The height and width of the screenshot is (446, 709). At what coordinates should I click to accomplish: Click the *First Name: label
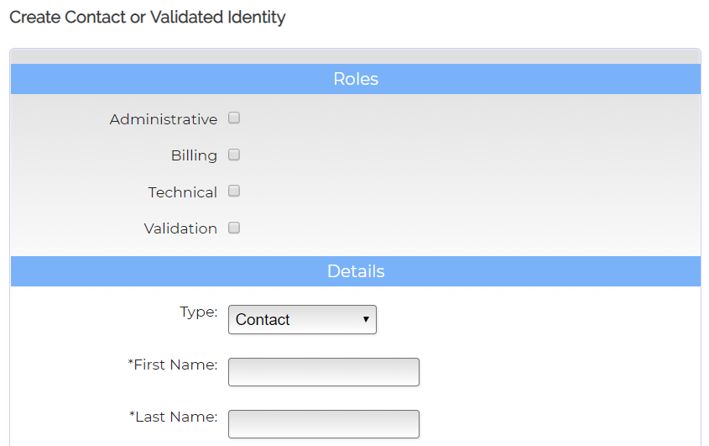tap(173, 365)
